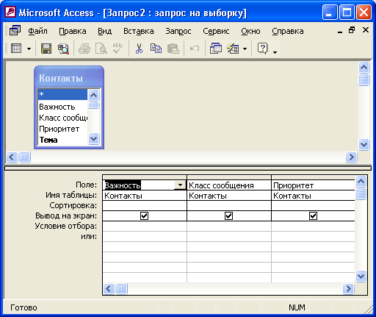Click the Copy icon in toolbar
Viewport: 376px width, 317px height.
click(x=156, y=49)
